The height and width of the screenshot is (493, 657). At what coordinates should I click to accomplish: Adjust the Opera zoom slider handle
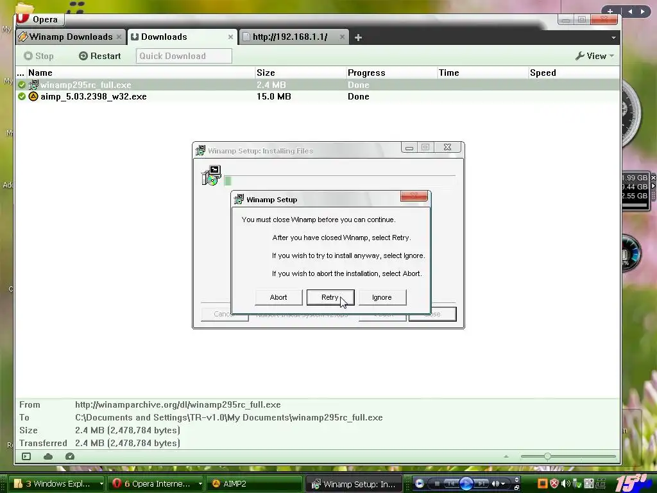(x=547, y=456)
